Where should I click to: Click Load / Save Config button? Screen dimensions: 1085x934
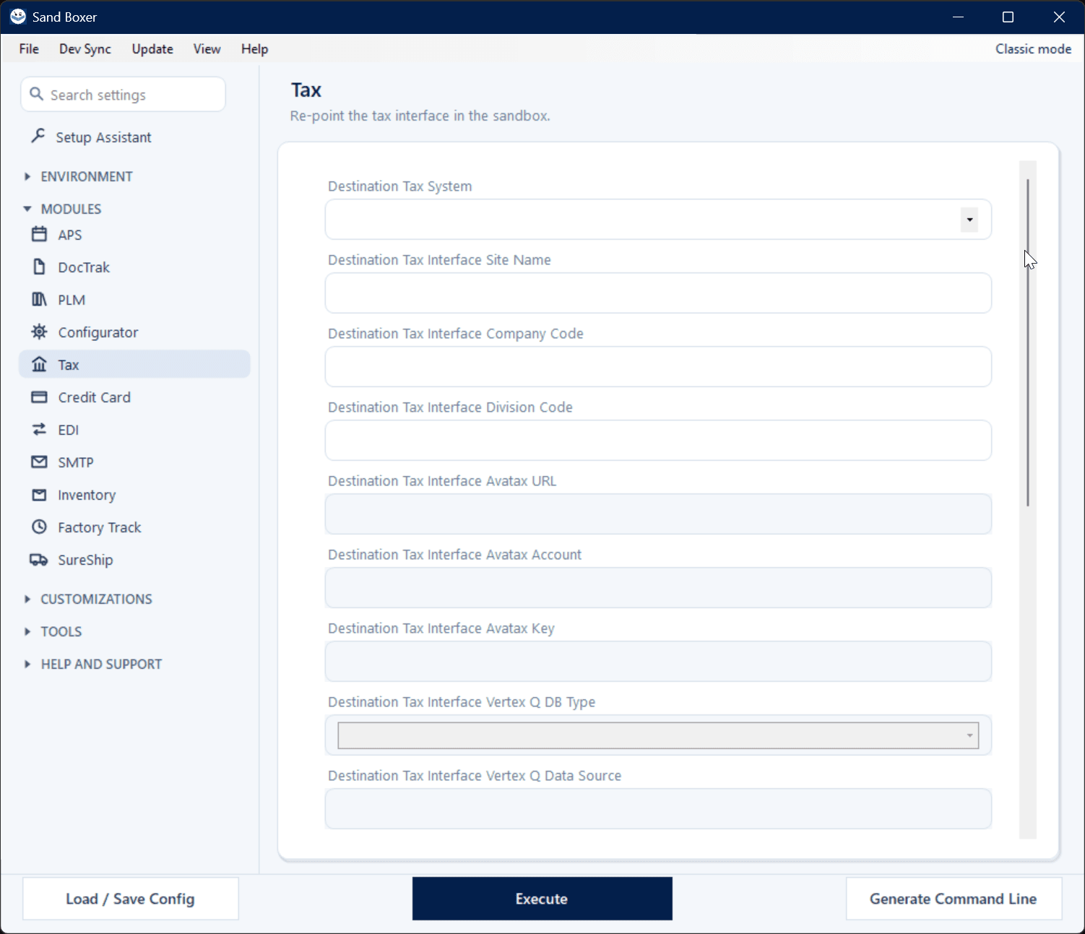pos(130,899)
